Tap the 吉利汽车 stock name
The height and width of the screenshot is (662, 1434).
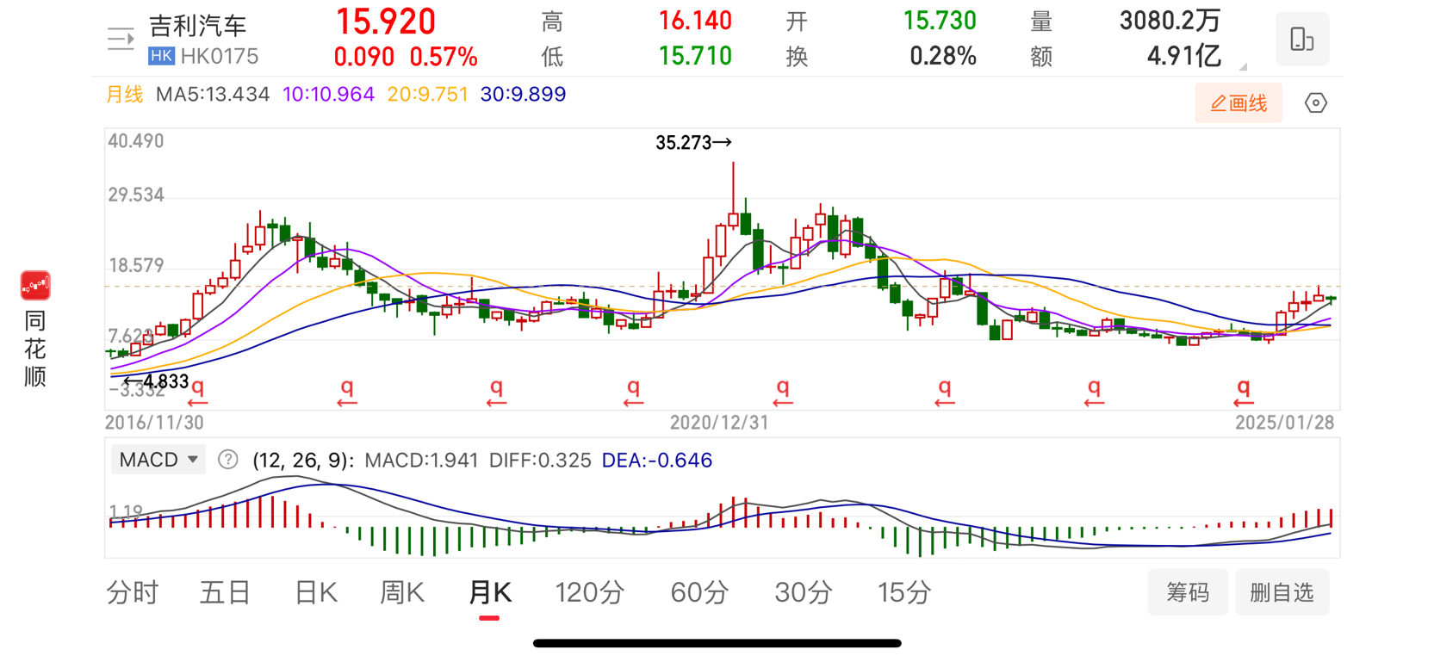[198, 26]
